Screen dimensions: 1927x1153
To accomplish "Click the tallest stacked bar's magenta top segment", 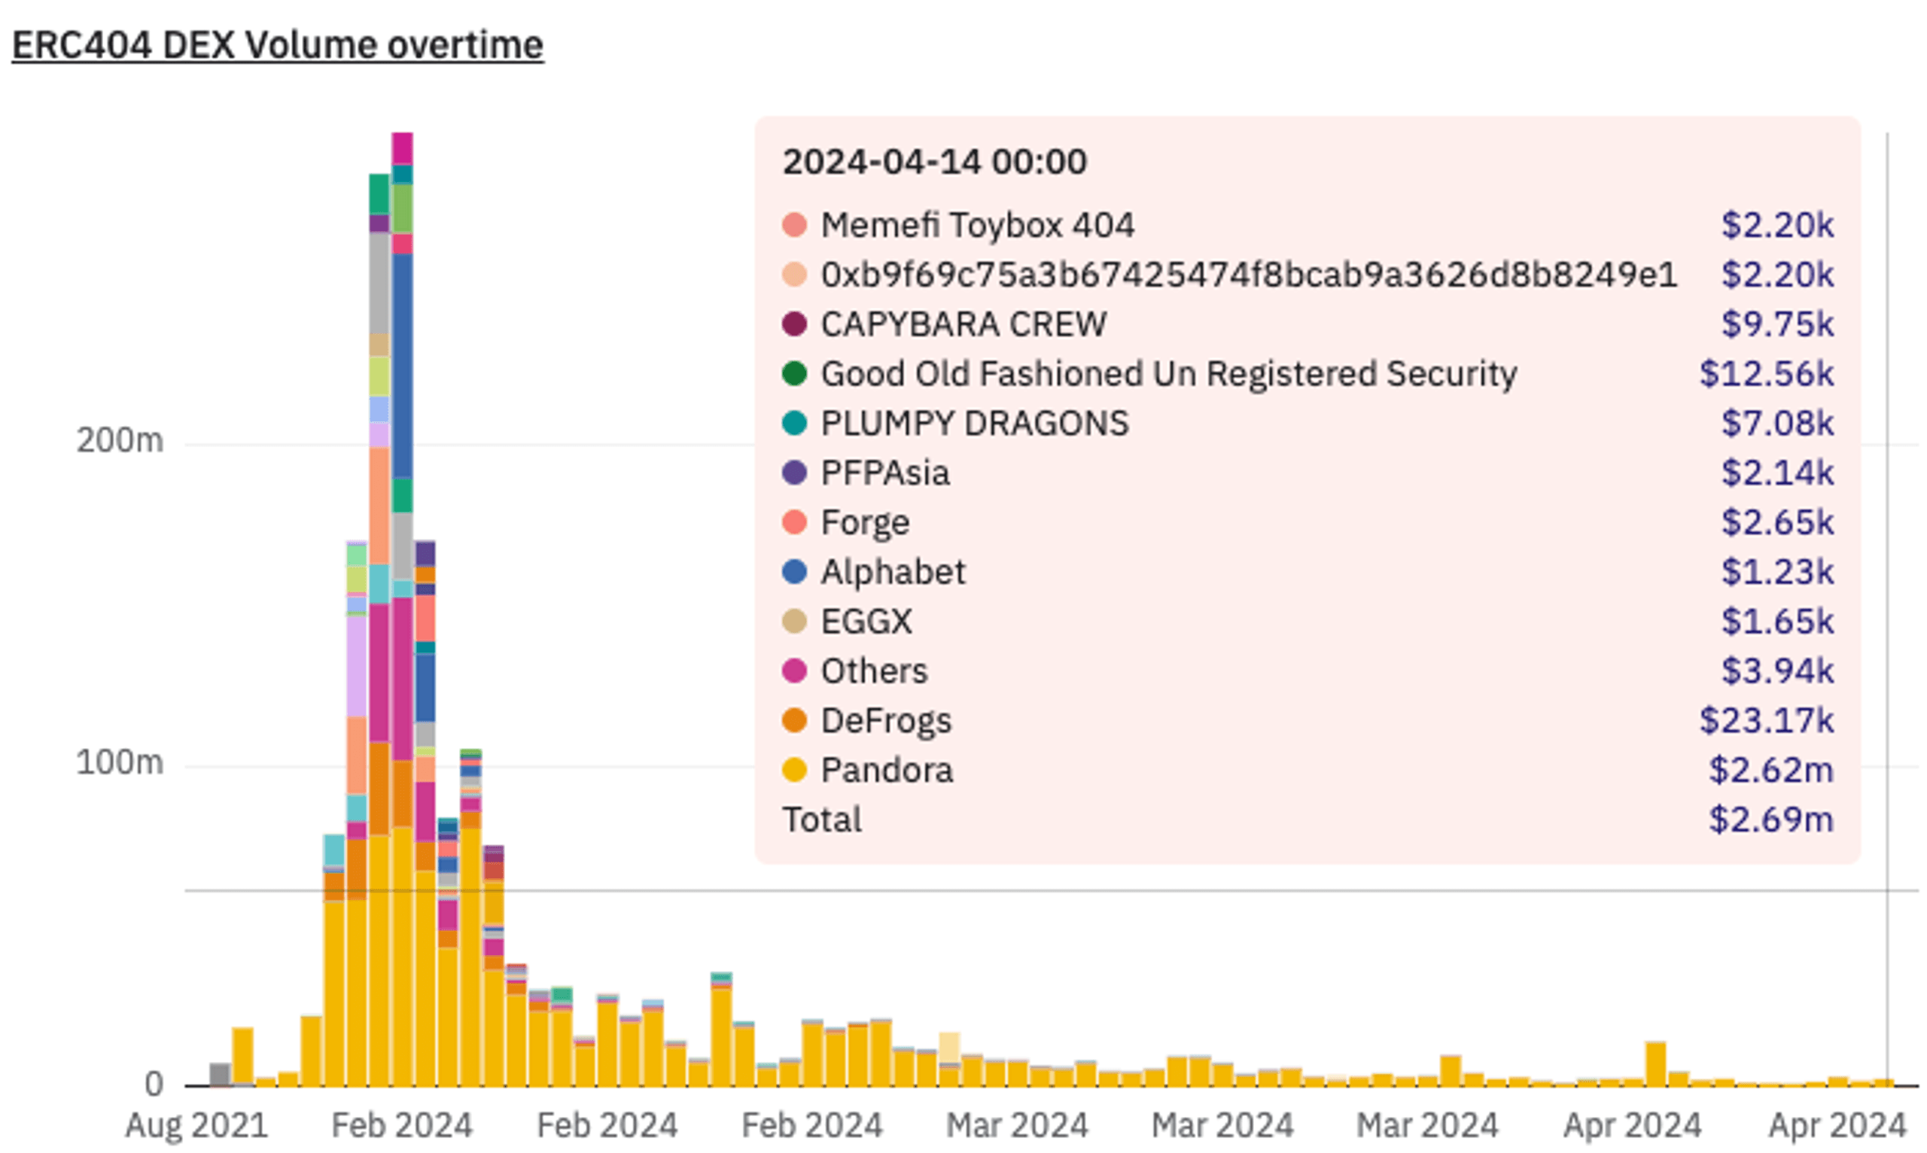I will tap(402, 148).
